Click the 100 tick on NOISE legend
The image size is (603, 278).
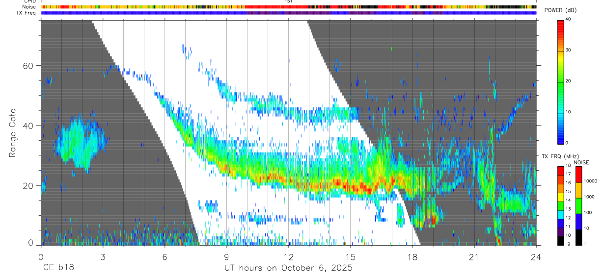588,213
